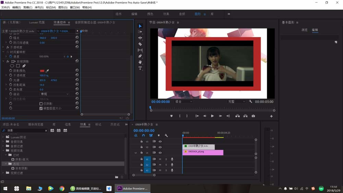Toggle linked selection in timeline
Screen dimensions: 343x193
click(x=151, y=135)
